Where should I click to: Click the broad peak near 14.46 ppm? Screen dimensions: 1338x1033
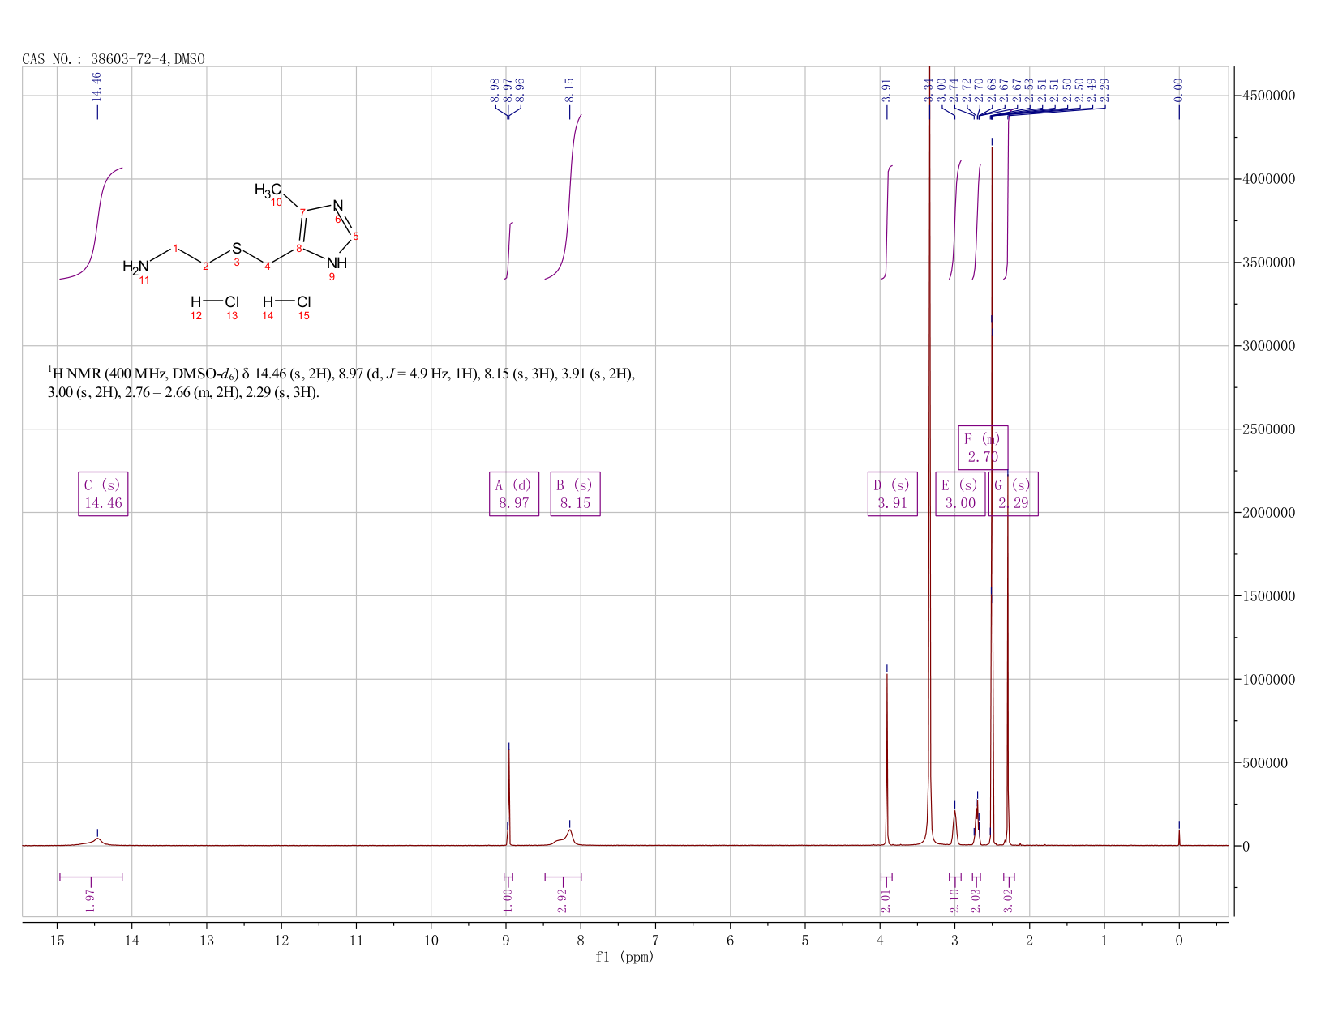click(x=97, y=841)
